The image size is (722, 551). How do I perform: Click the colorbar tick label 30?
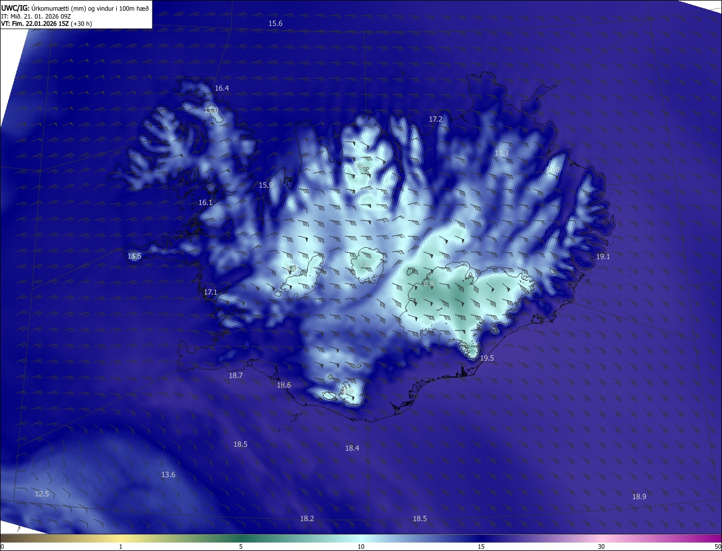601,546
